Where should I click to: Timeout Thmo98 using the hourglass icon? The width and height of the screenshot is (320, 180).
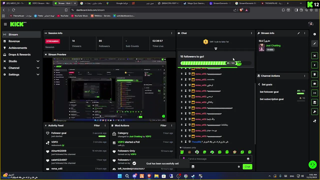[x=186, y=142]
